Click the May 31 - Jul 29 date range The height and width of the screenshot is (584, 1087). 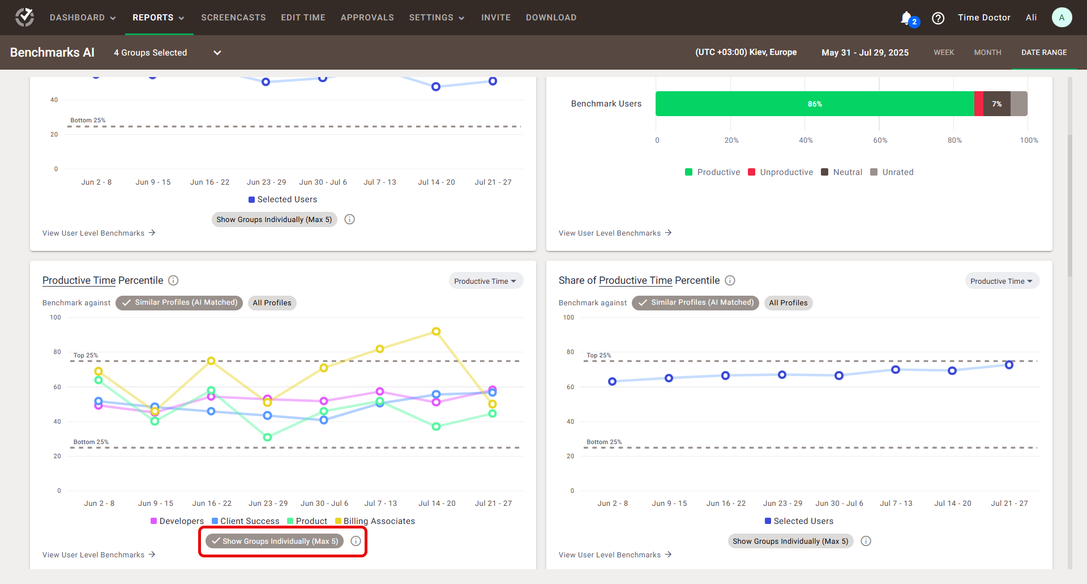[x=865, y=52]
